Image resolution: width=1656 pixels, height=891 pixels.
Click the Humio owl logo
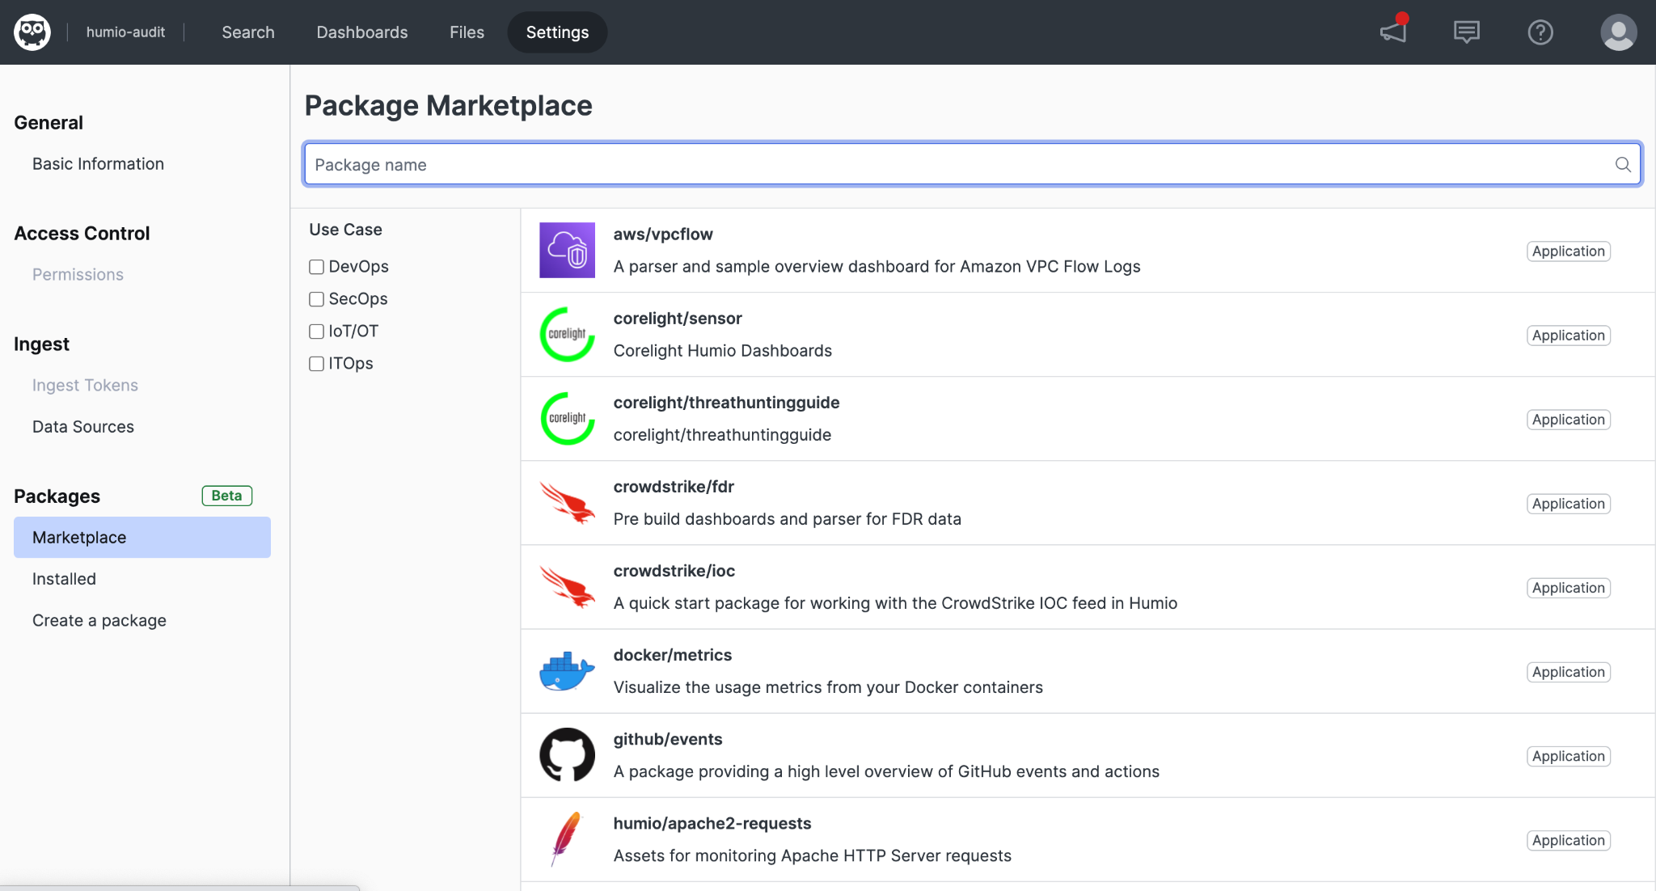[32, 32]
